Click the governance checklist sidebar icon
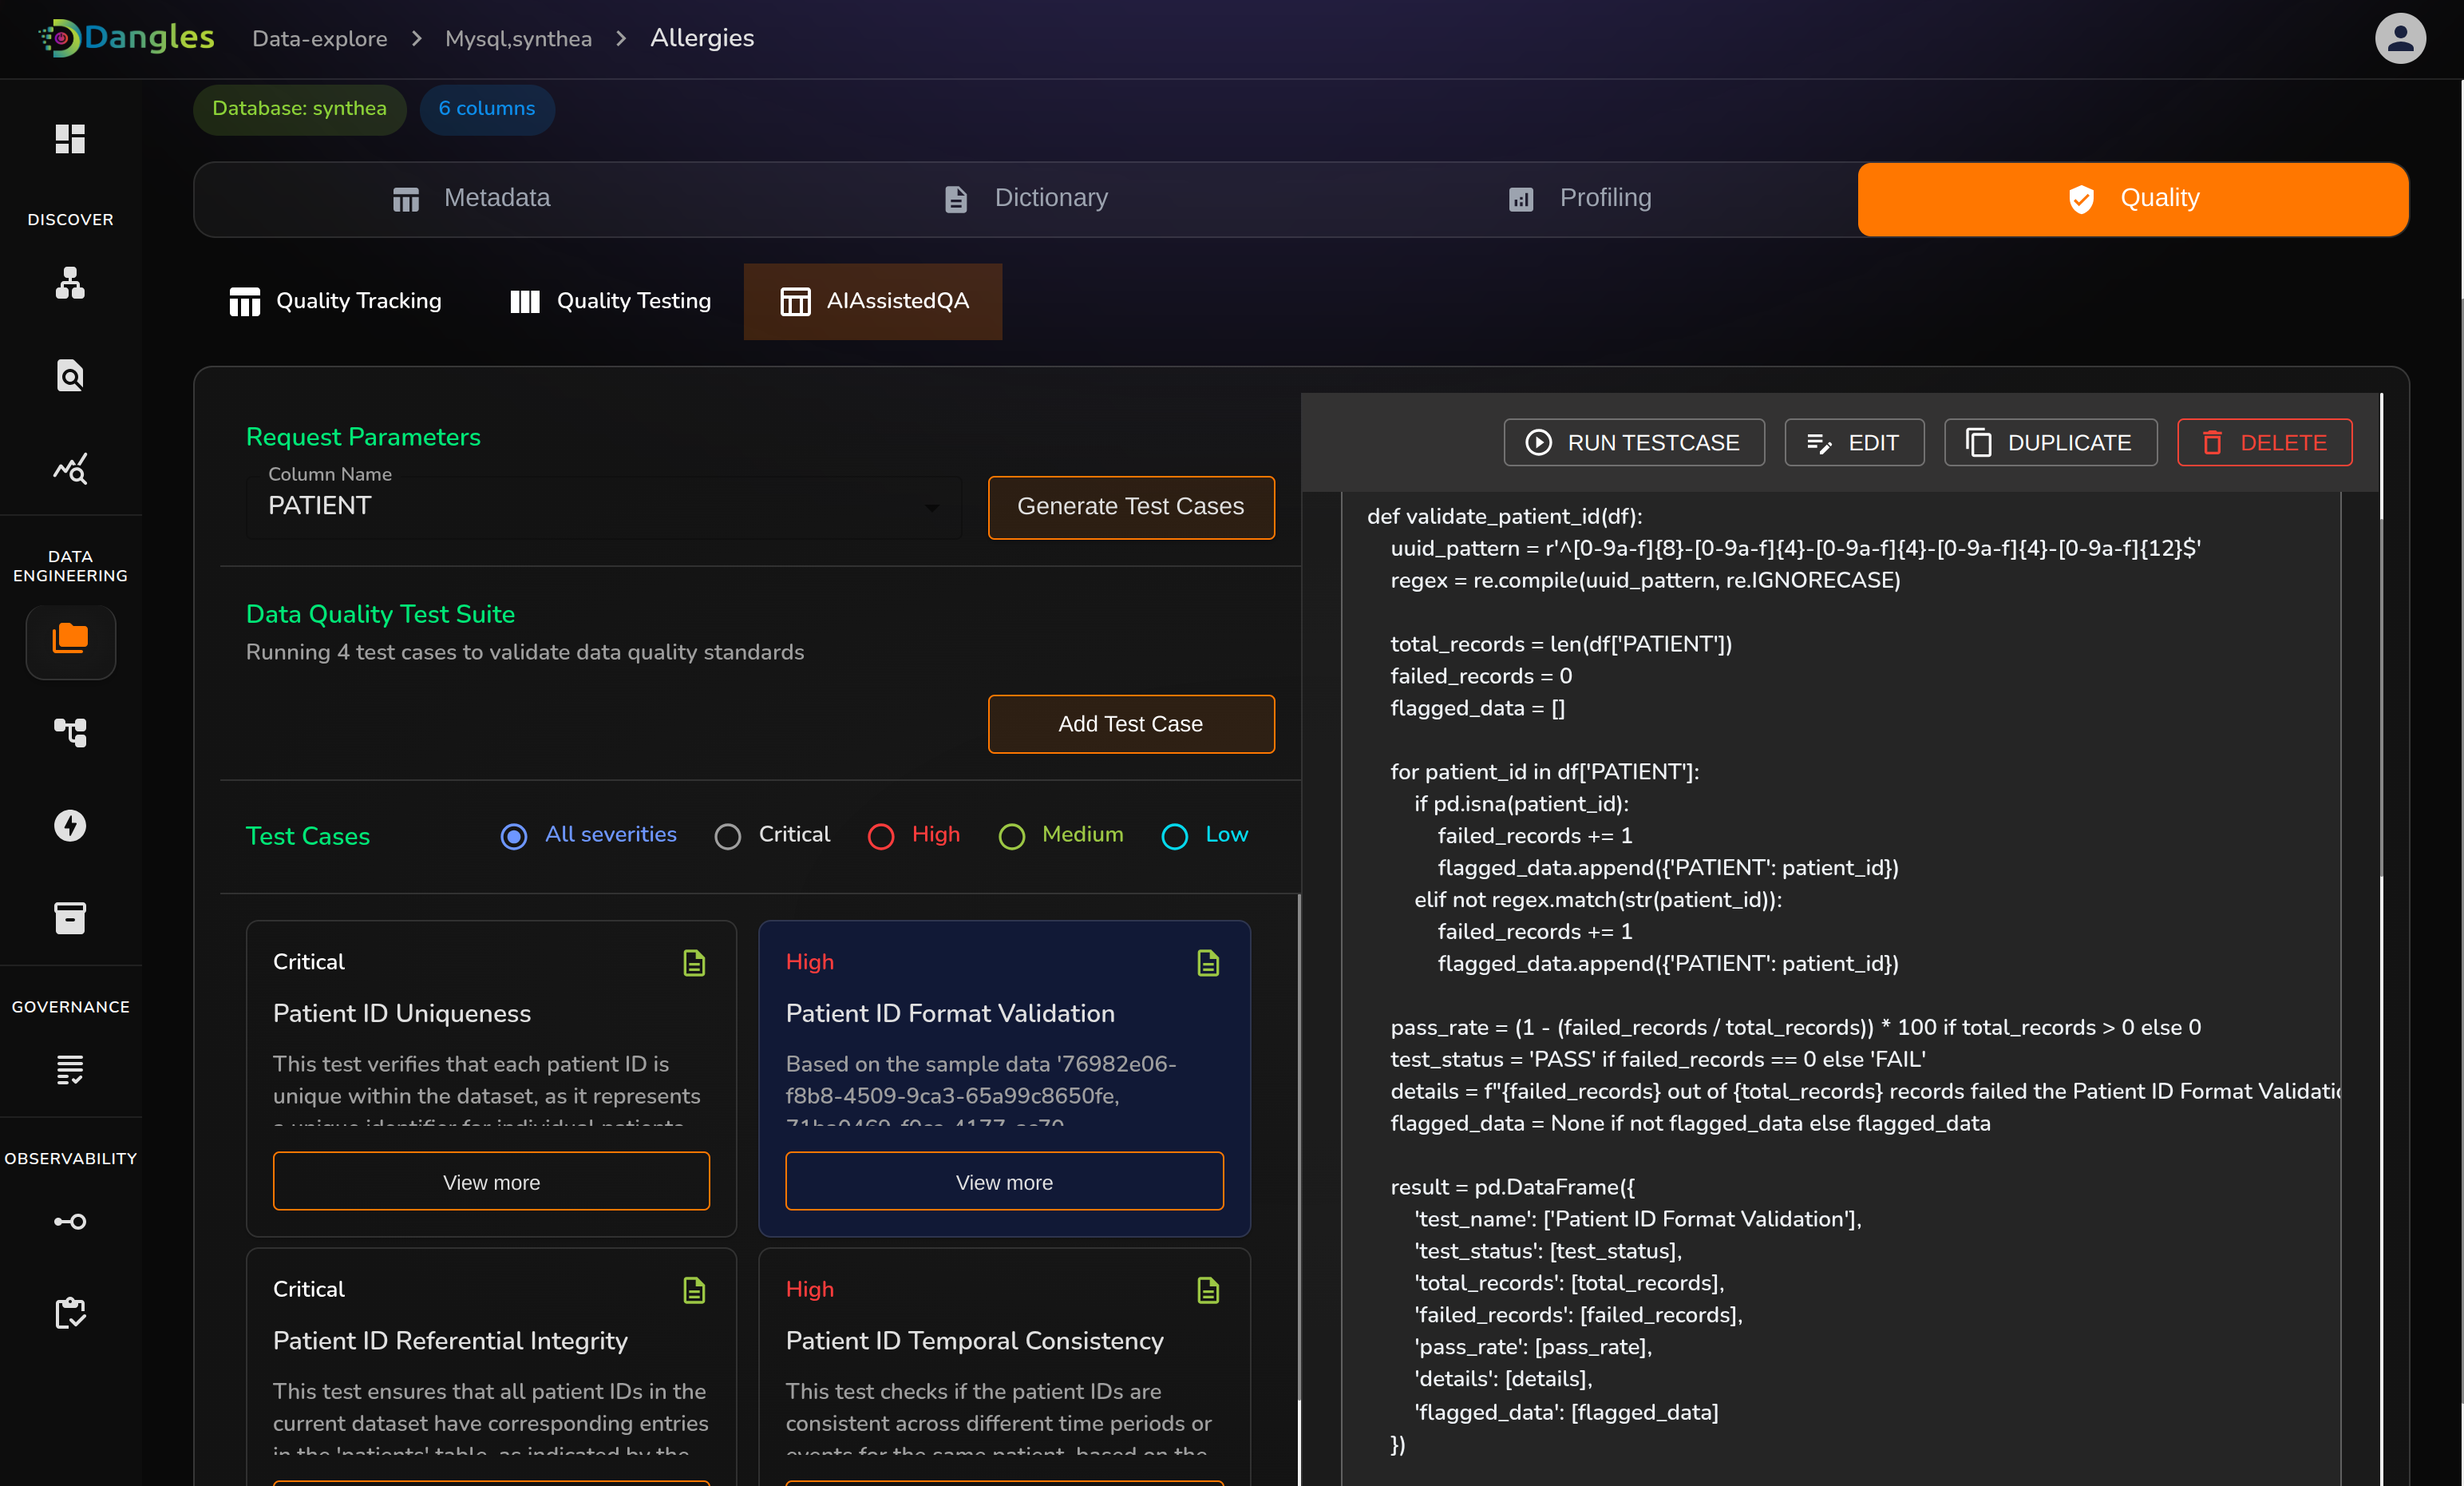The image size is (2464, 1486). point(70,1068)
